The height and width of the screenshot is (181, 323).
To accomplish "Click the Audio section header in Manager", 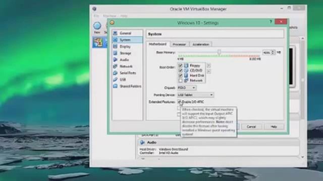I will tap(219, 142).
